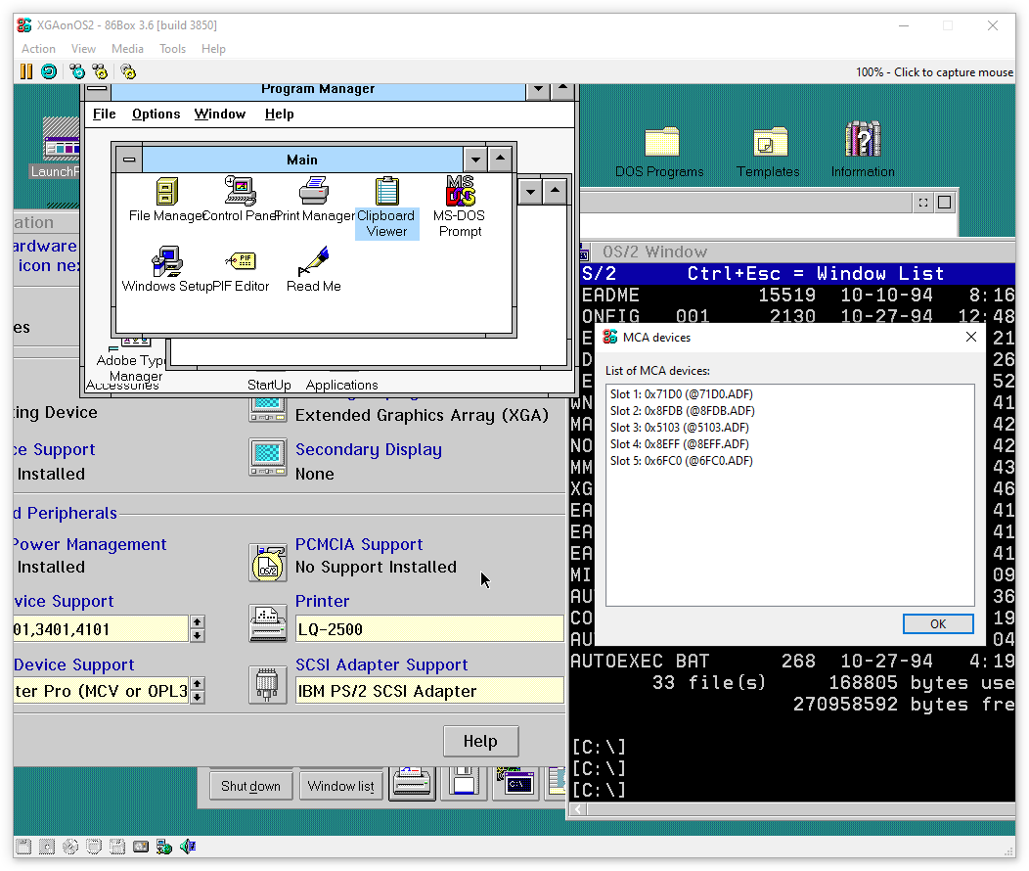Open the DOS Programs desktop folder
Screen dimensions: 1029x871
pyautogui.click(x=660, y=143)
